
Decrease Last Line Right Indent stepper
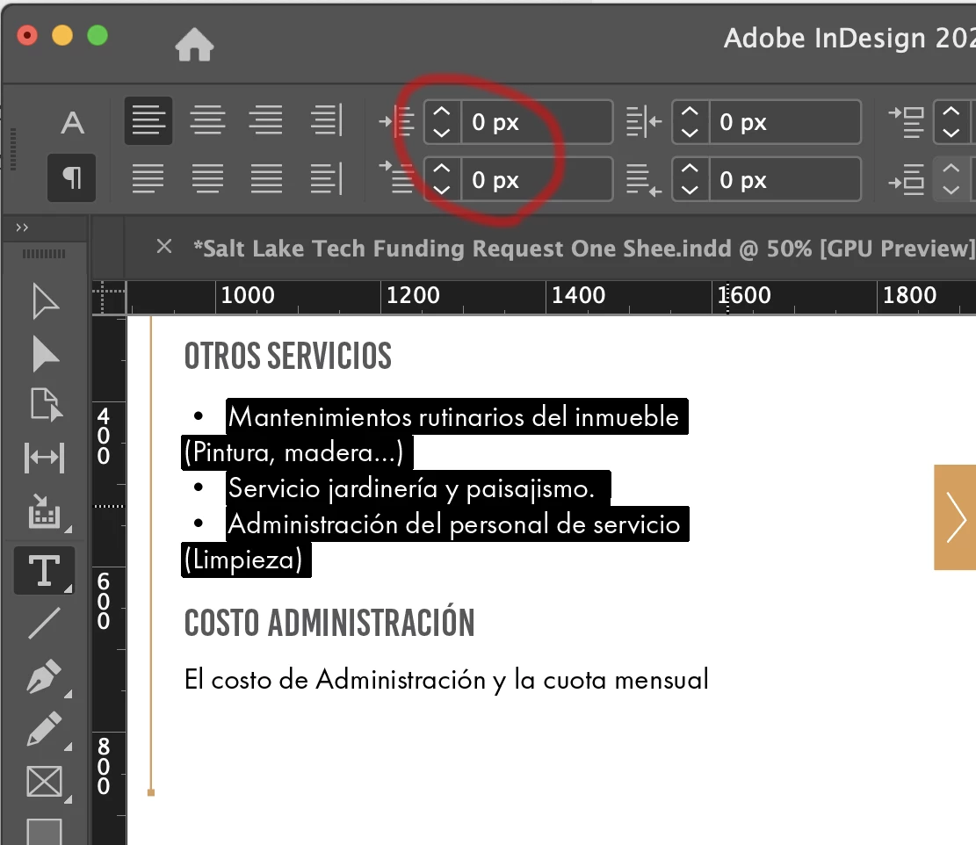coord(690,190)
